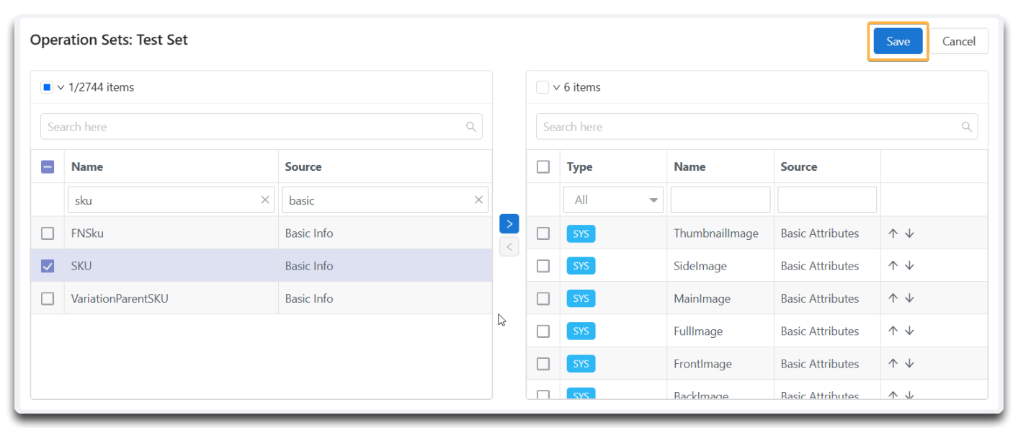The image size is (1018, 428).
Task: Expand the selection chevron beside 1/2744 items
Action: pos(61,87)
